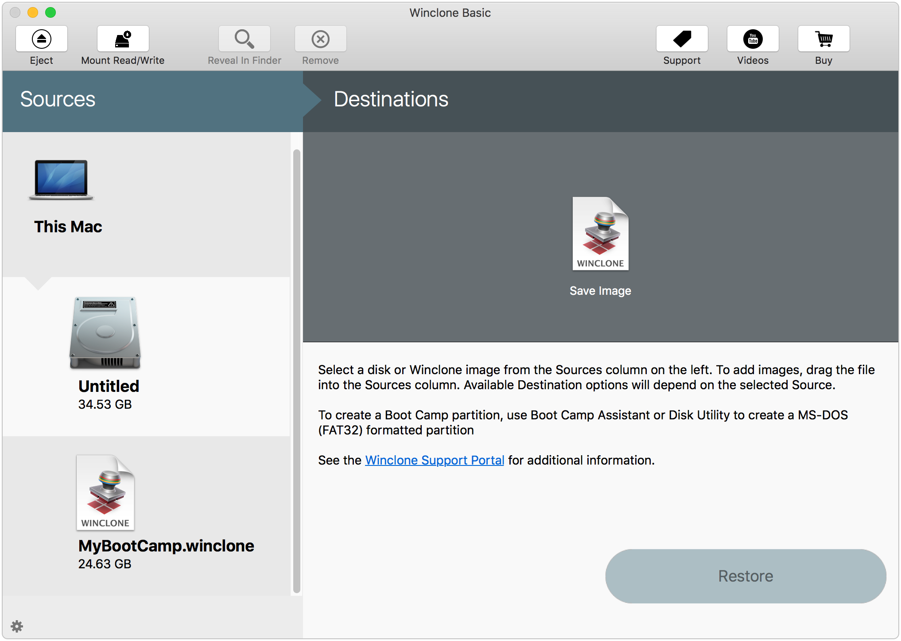Open the gear settings menu
Screen dimensions: 901x641
click(x=17, y=626)
